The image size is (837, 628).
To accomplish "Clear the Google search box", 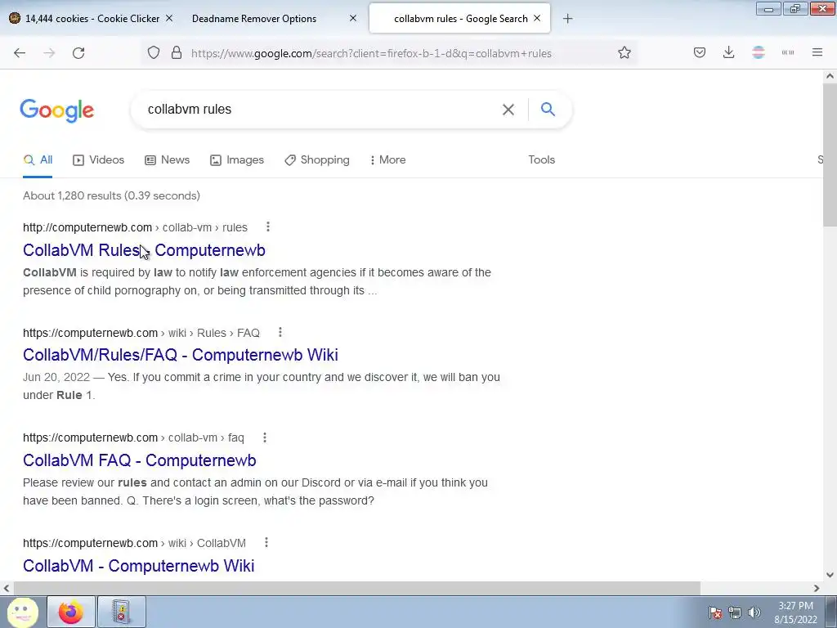I will point(508,110).
